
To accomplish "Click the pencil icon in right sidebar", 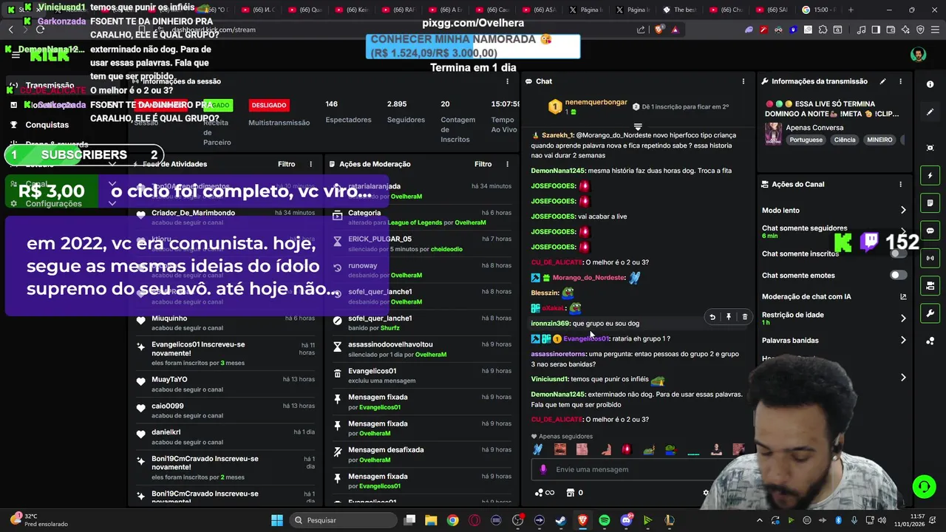I will coord(930,112).
